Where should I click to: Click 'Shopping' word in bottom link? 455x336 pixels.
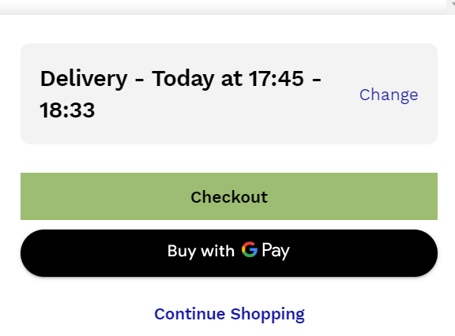pos(268,315)
